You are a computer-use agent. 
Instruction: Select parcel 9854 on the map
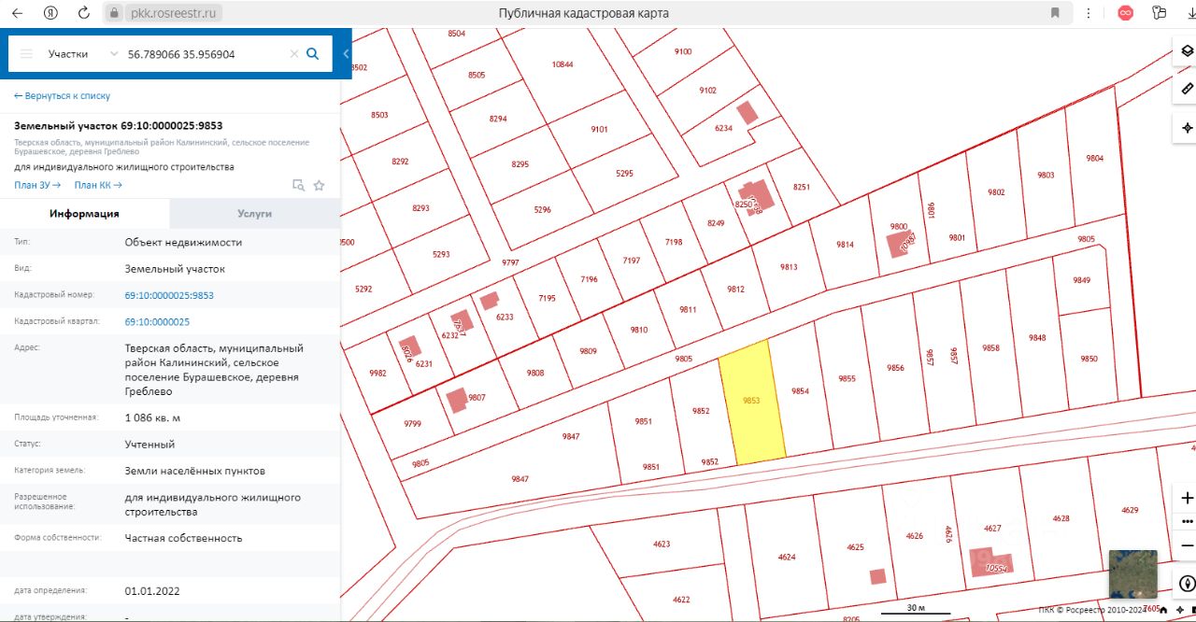tap(800, 391)
